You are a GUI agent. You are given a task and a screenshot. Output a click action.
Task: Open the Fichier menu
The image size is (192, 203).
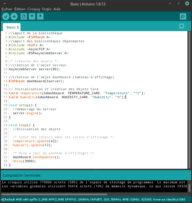pyautogui.click(x=7, y=9)
